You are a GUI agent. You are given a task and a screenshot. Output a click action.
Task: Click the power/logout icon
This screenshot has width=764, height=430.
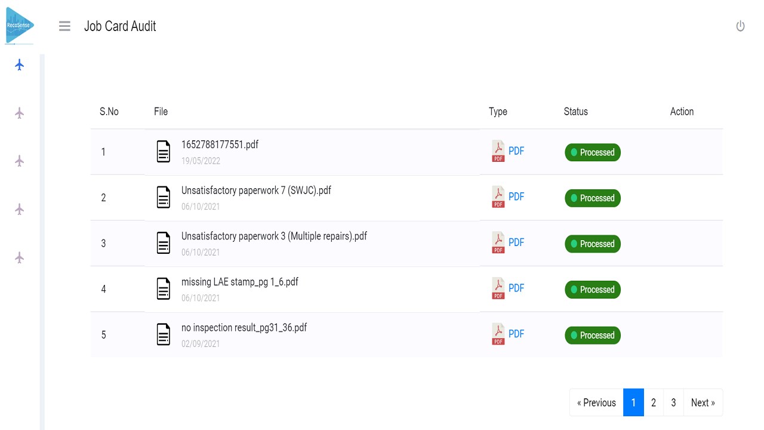(x=740, y=26)
